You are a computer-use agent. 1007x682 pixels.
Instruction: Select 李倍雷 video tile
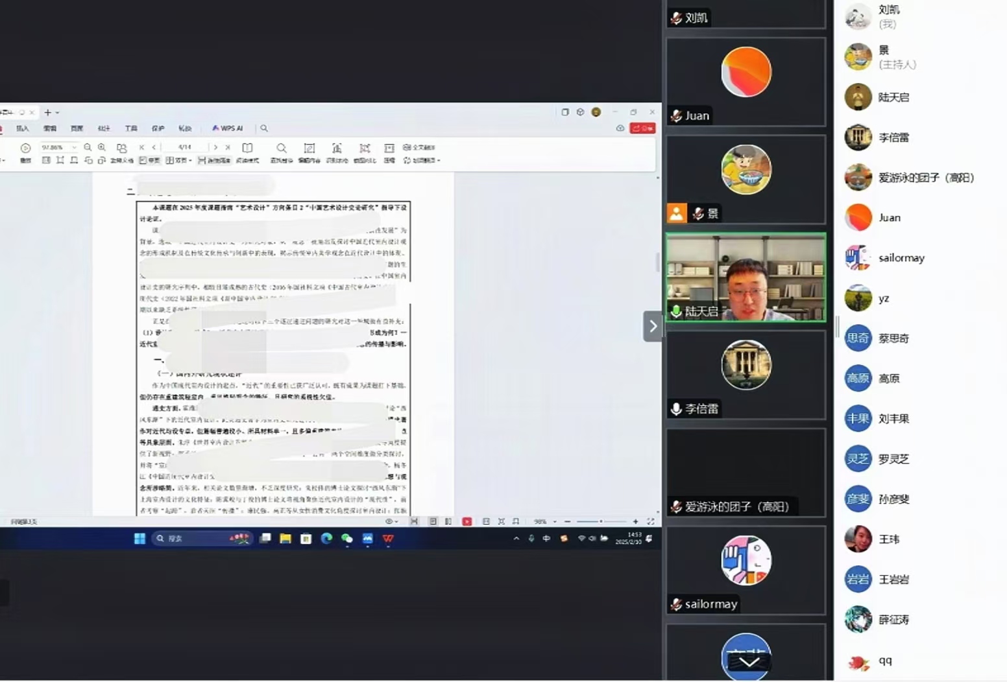pyautogui.click(x=746, y=375)
